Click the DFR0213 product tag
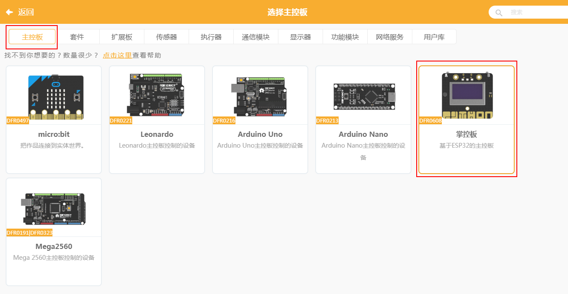This screenshot has width=568, height=294. tap(327, 121)
